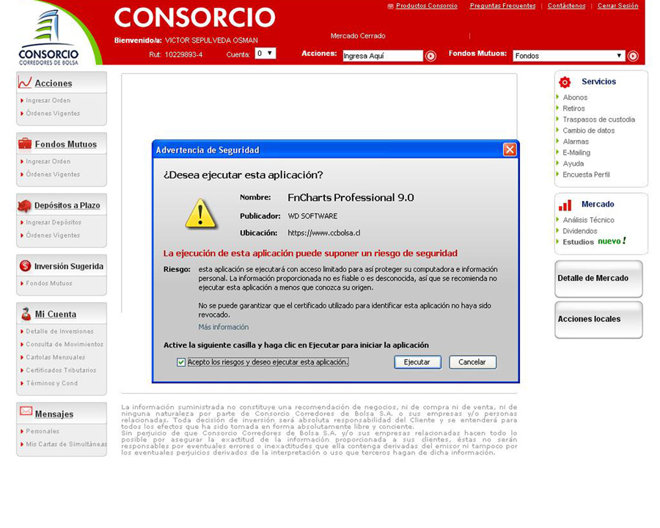Open Personales under Mensajes
Viewport: 660px width, 528px height.
coord(43,431)
